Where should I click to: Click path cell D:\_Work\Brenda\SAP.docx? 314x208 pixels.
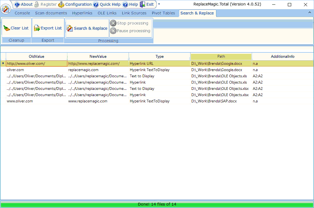tap(221, 101)
